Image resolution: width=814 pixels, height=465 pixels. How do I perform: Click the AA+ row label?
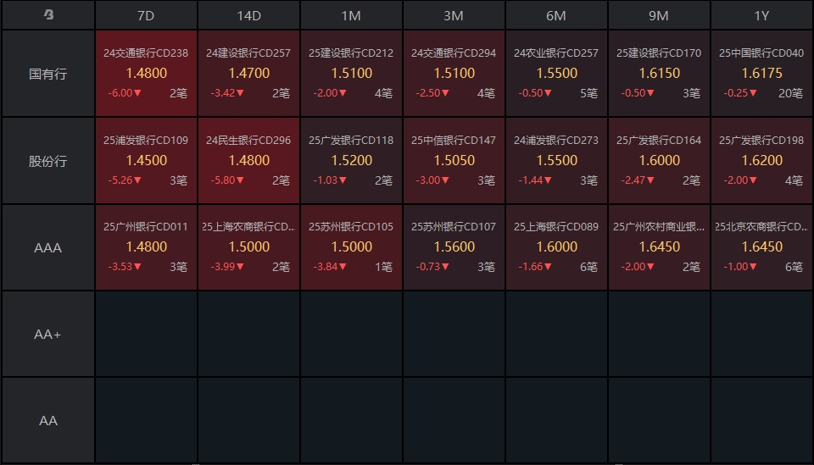pos(47,335)
